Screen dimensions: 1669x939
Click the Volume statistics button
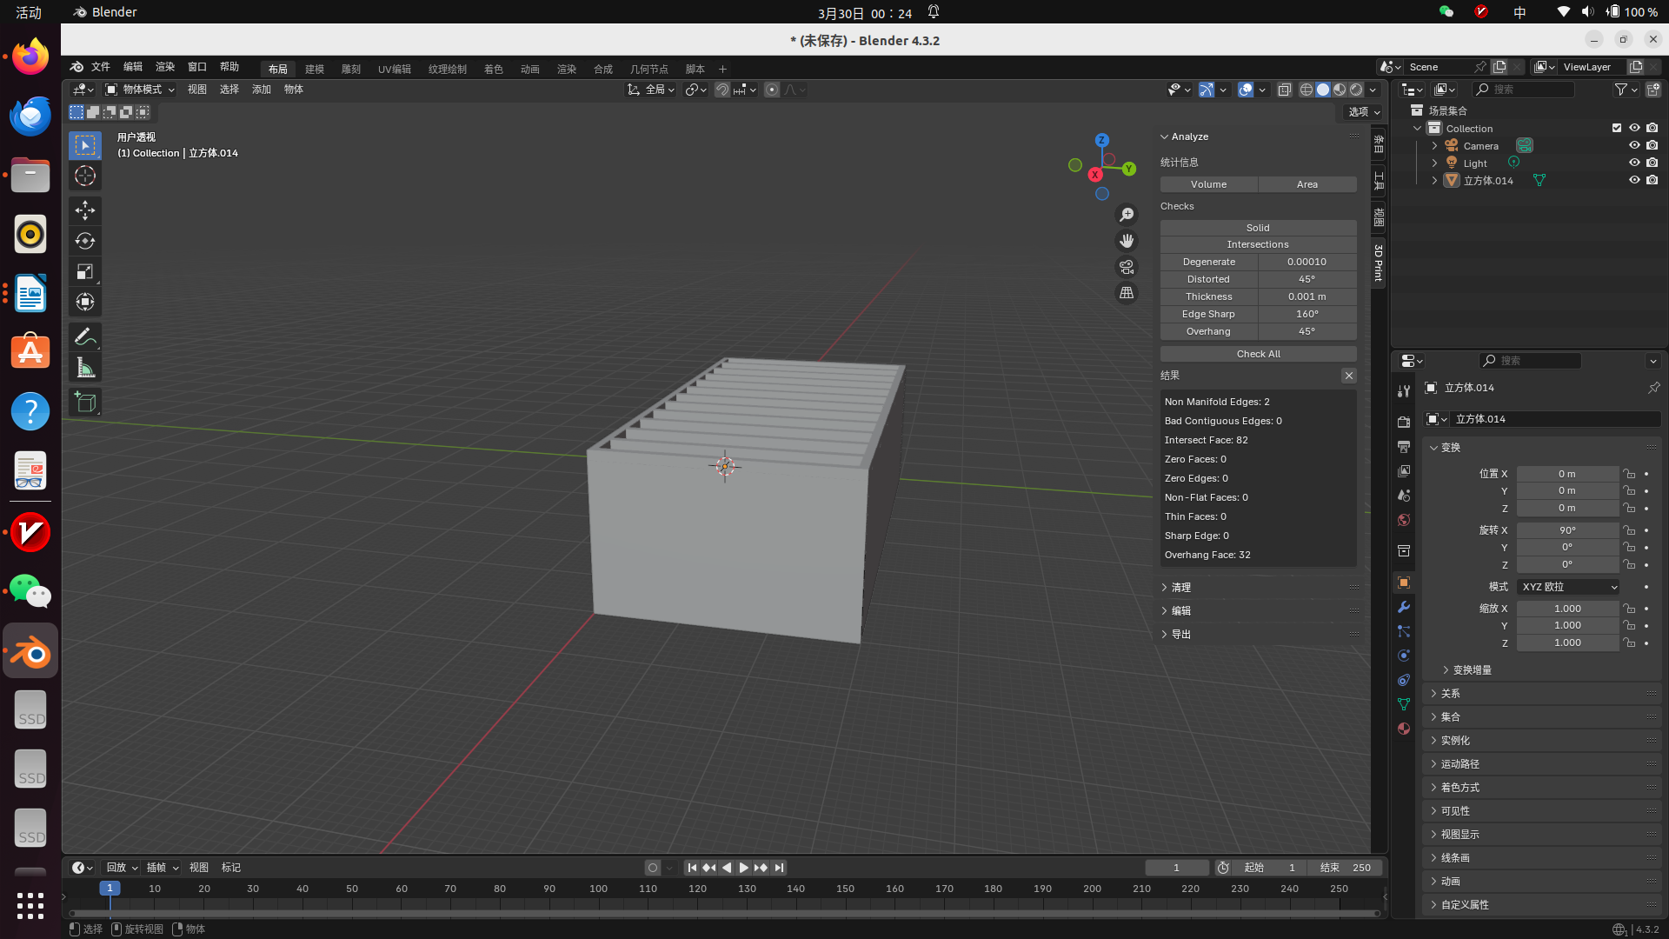pyautogui.click(x=1208, y=184)
